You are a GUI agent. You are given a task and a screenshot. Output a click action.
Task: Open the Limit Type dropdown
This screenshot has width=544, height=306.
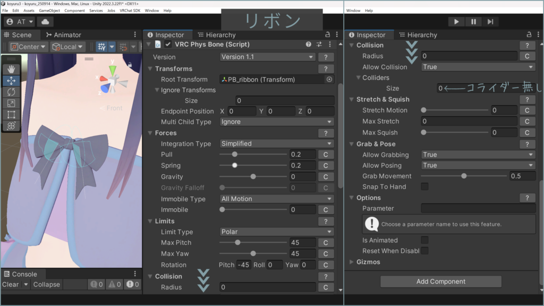point(277,232)
